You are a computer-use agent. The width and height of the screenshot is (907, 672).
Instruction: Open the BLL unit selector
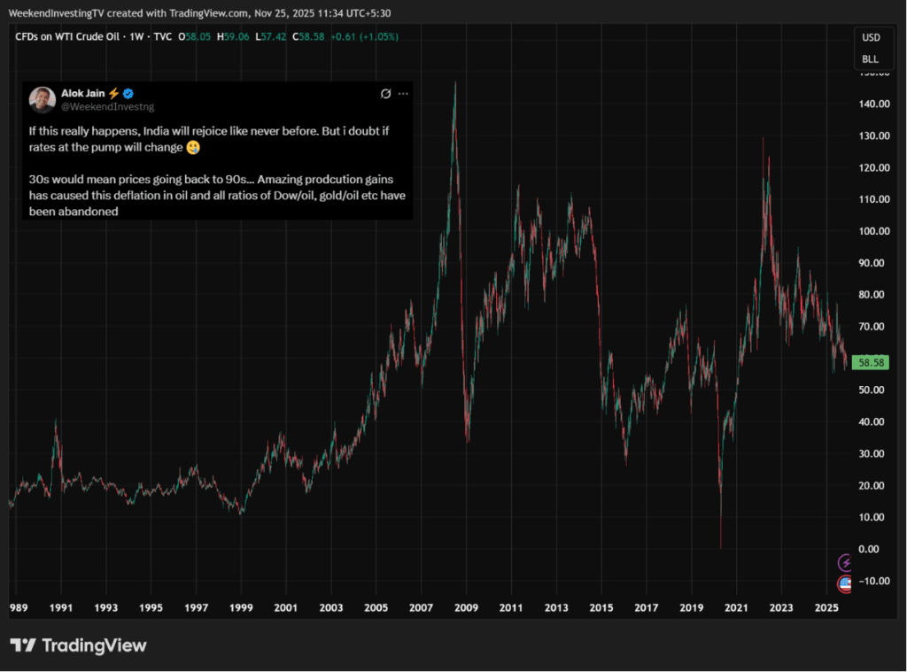(x=871, y=59)
